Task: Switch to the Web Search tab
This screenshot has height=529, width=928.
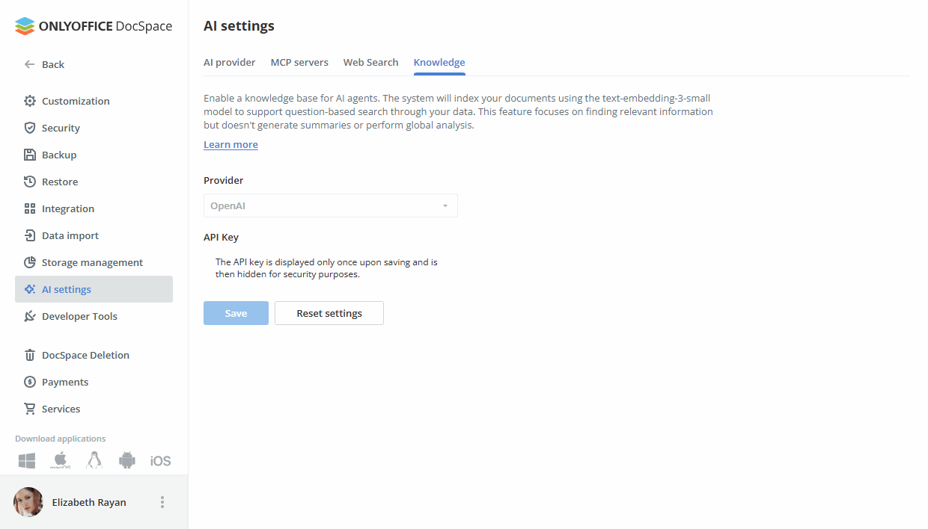Action: coord(370,63)
